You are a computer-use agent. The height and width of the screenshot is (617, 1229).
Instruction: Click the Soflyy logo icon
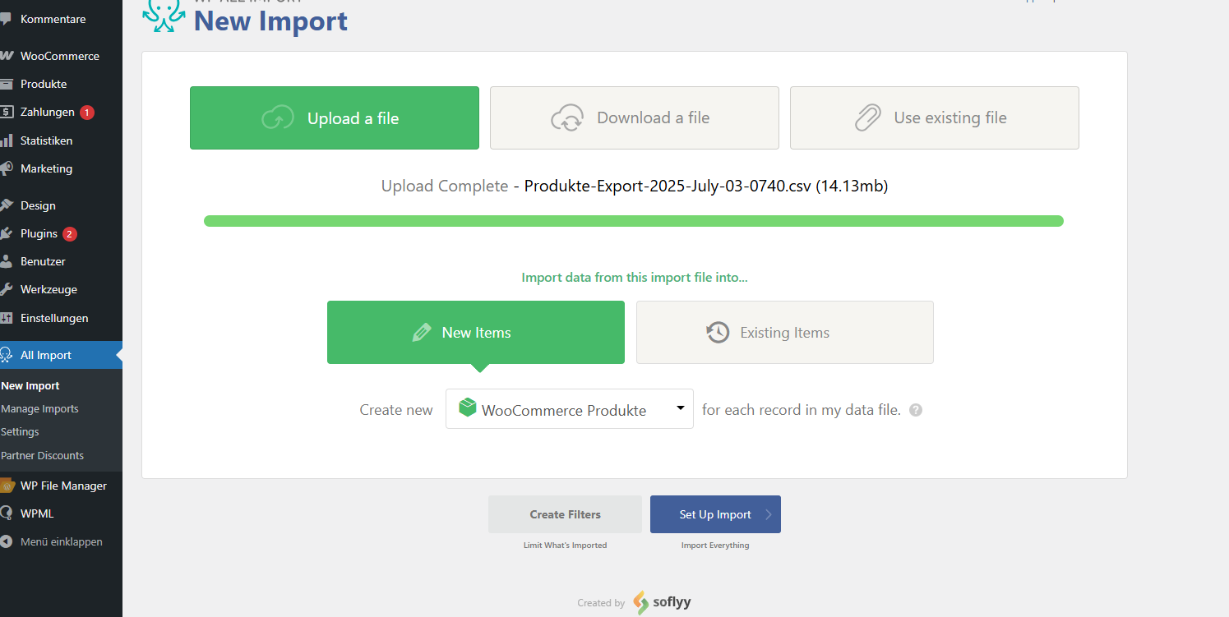[640, 602]
